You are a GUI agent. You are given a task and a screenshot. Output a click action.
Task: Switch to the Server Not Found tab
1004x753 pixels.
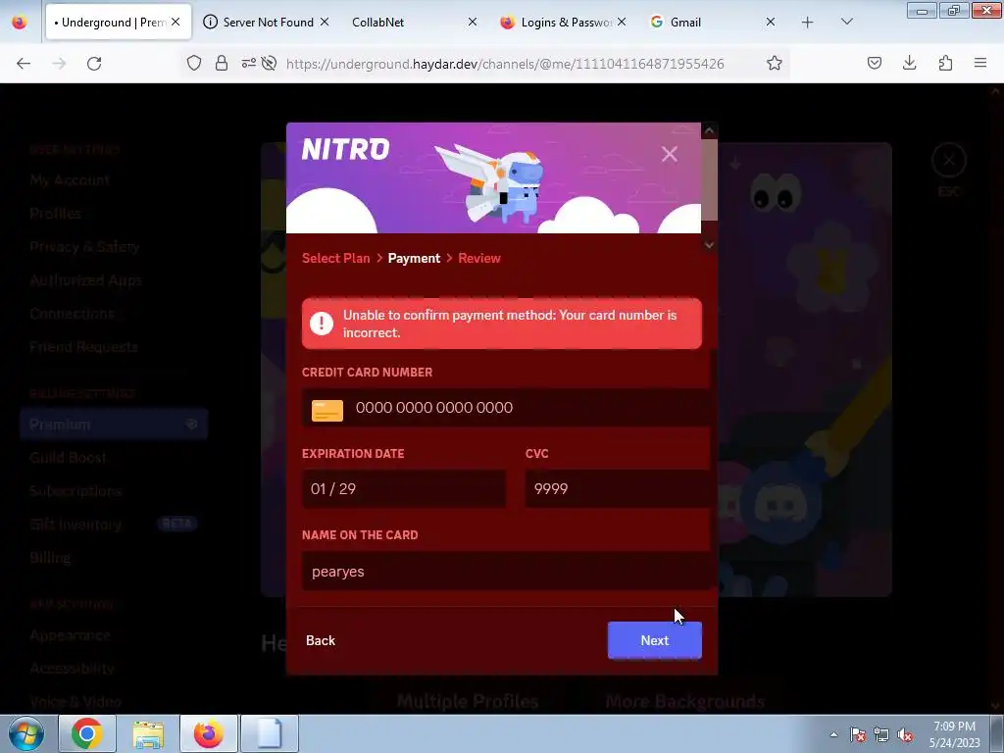(x=268, y=23)
